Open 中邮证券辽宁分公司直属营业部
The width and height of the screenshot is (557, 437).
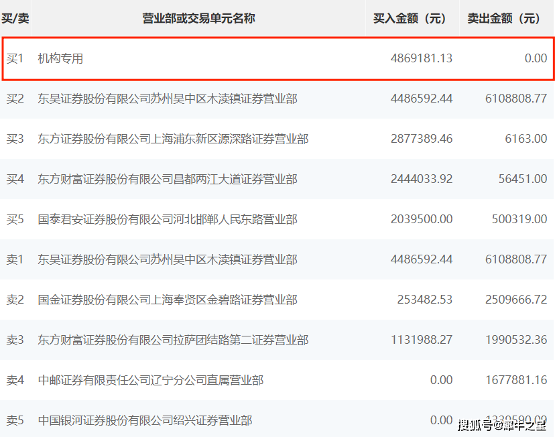click(x=151, y=380)
